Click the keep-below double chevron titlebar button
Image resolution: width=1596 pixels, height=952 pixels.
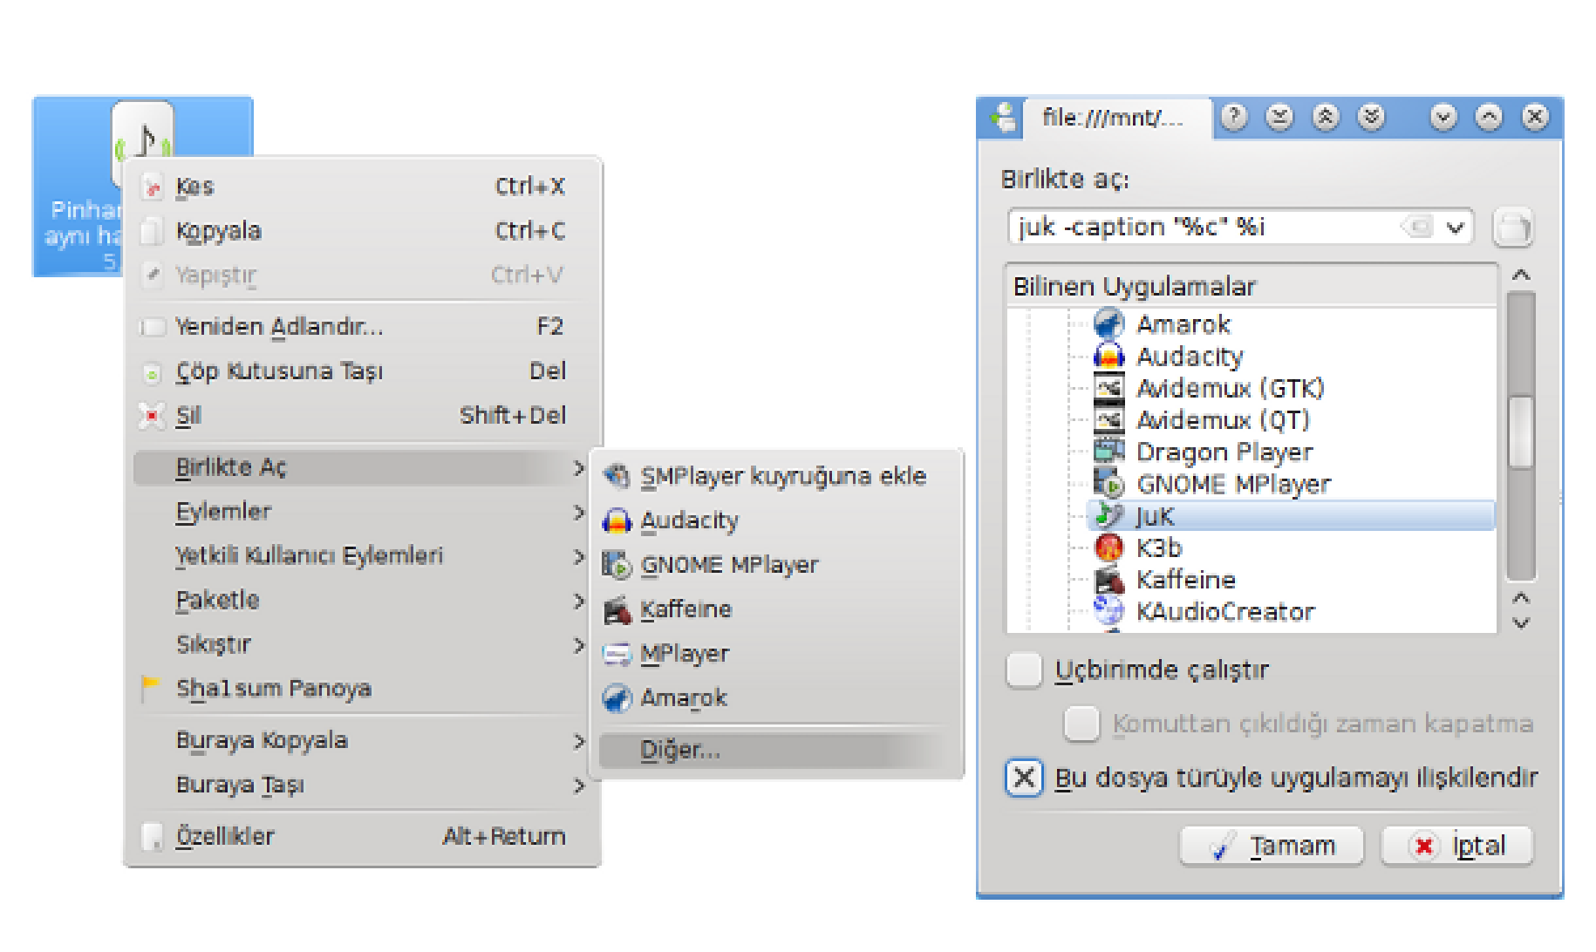[x=1371, y=117]
